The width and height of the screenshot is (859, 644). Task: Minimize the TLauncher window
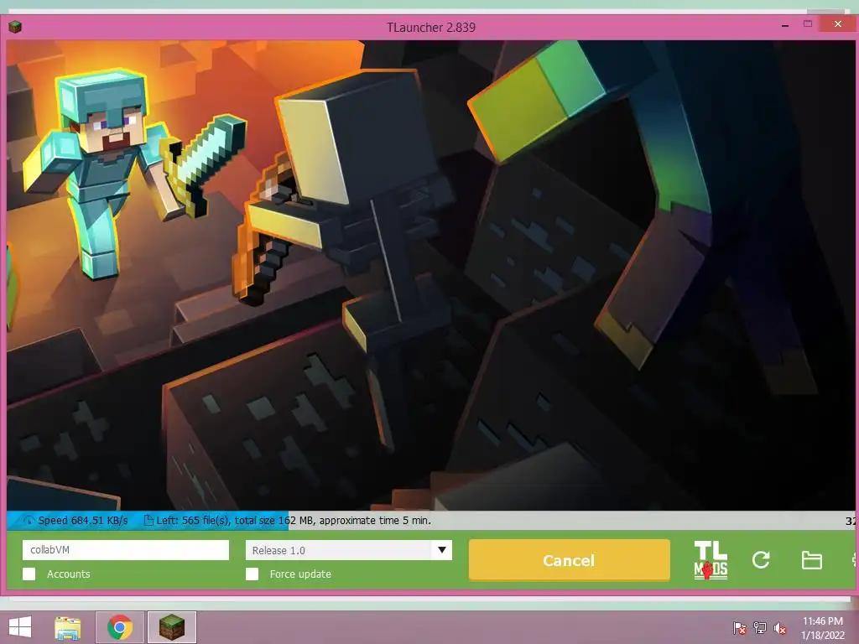coord(785,25)
